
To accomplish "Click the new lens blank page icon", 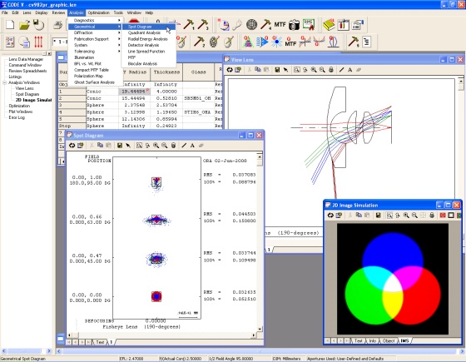I will [10, 25].
